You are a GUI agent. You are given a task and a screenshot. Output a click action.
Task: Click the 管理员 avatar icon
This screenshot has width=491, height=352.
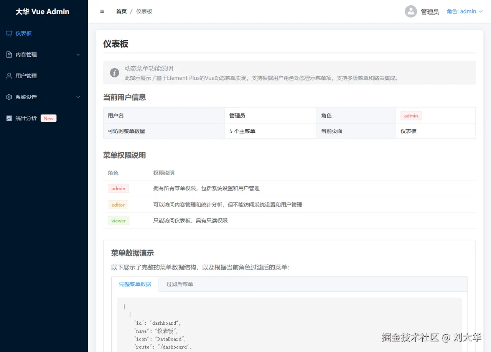(410, 12)
